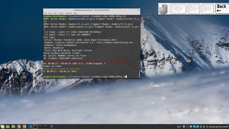Click the '(+) Audio --aid=1' line
This screenshot has width=229, height=129.
point(68,35)
